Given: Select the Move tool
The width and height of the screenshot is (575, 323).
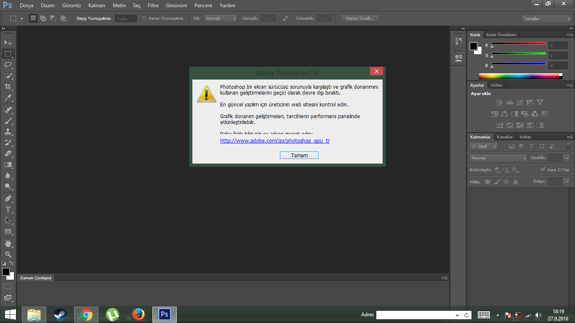Looking at the screenshot, I should 8,42.
